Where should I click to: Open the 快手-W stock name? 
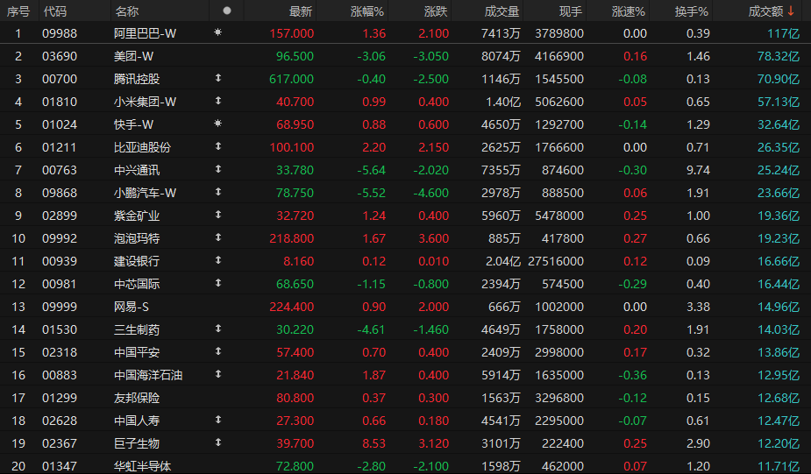coord(133,124)
